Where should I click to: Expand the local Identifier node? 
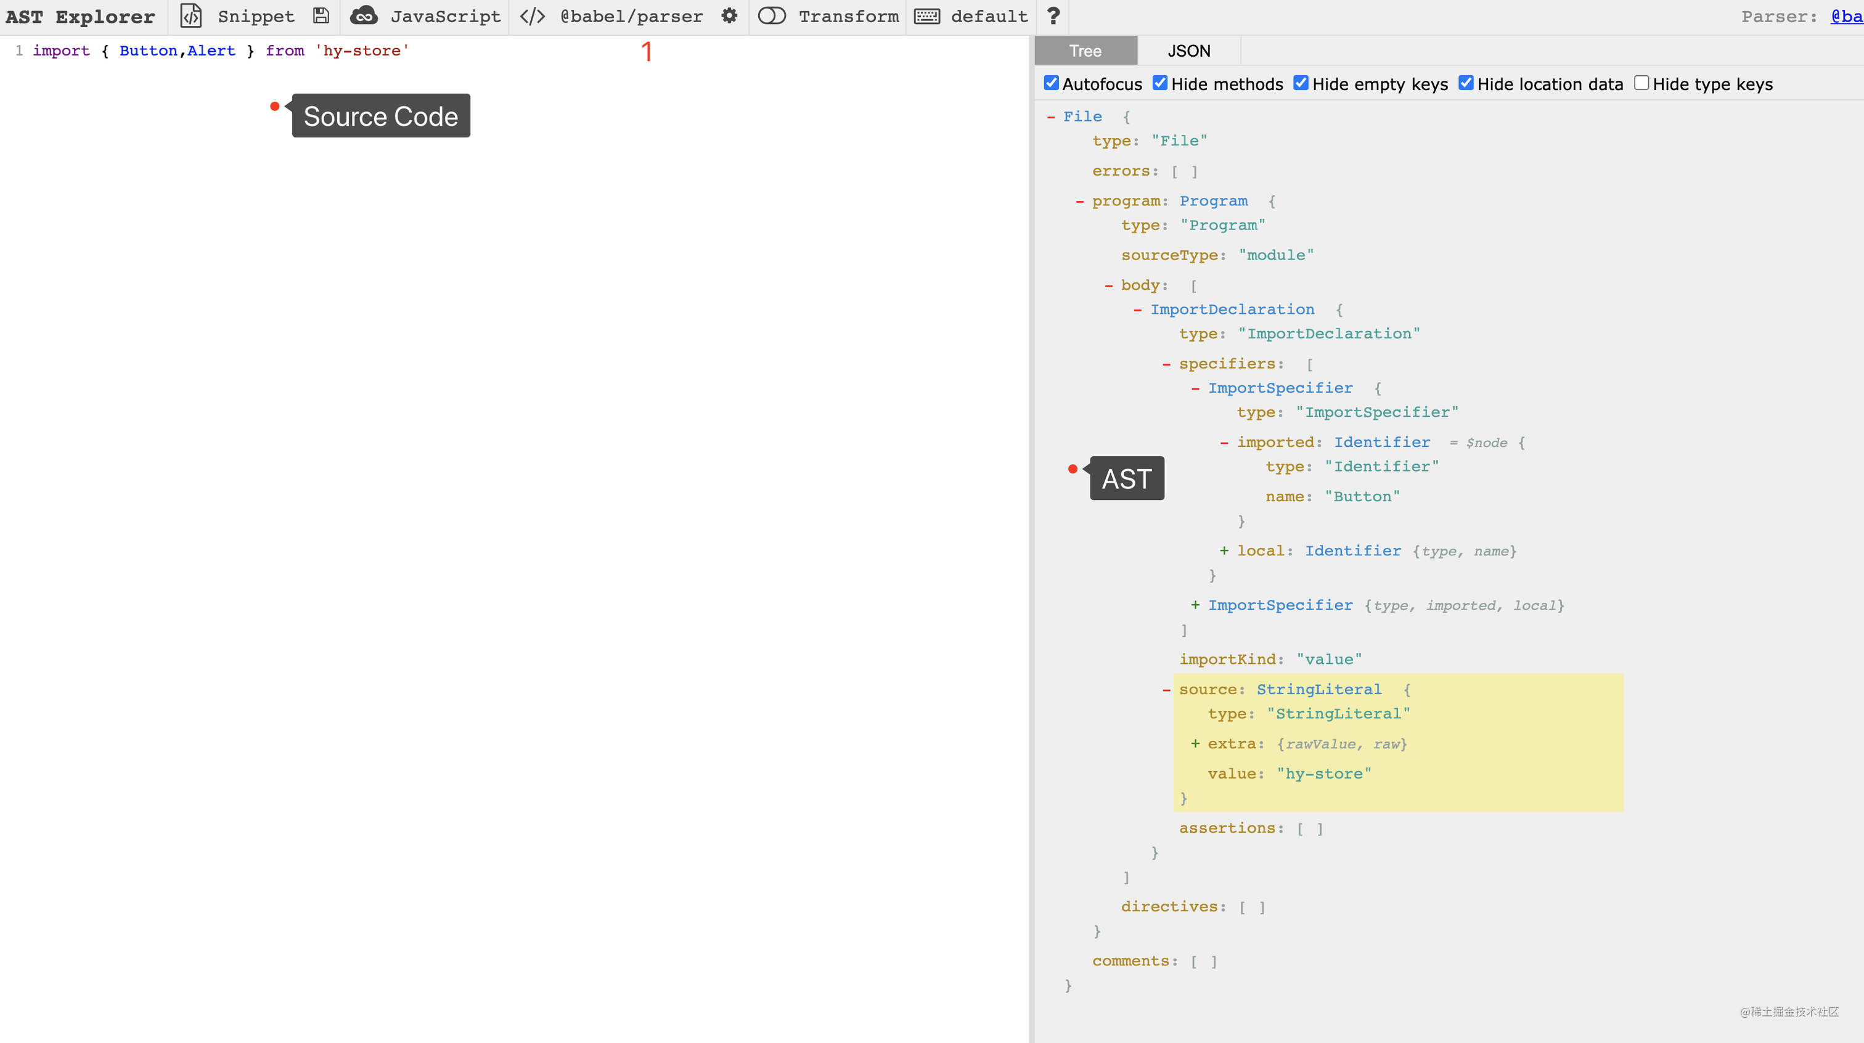click(x=1224, y=551)
